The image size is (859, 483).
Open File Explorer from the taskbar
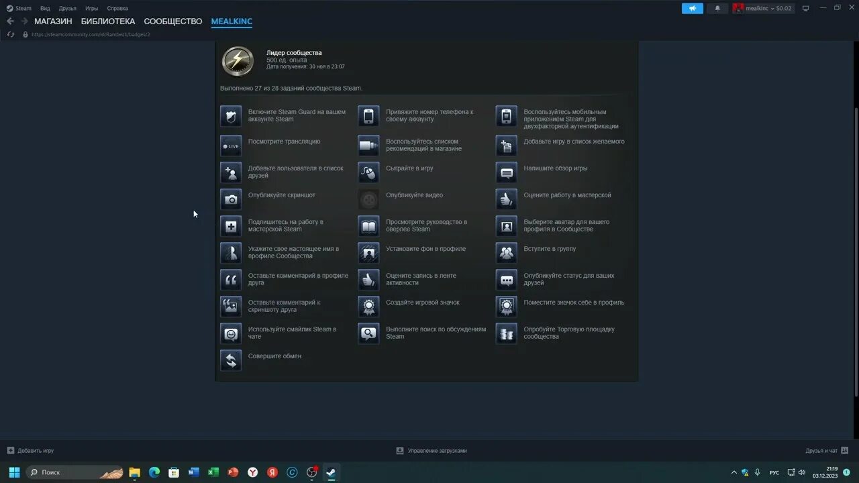click(134, 472)
